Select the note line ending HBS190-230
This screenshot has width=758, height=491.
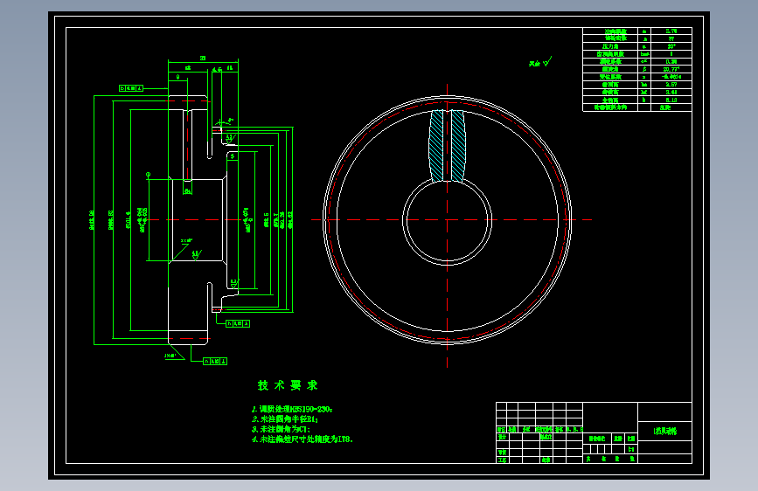(292, 410)
